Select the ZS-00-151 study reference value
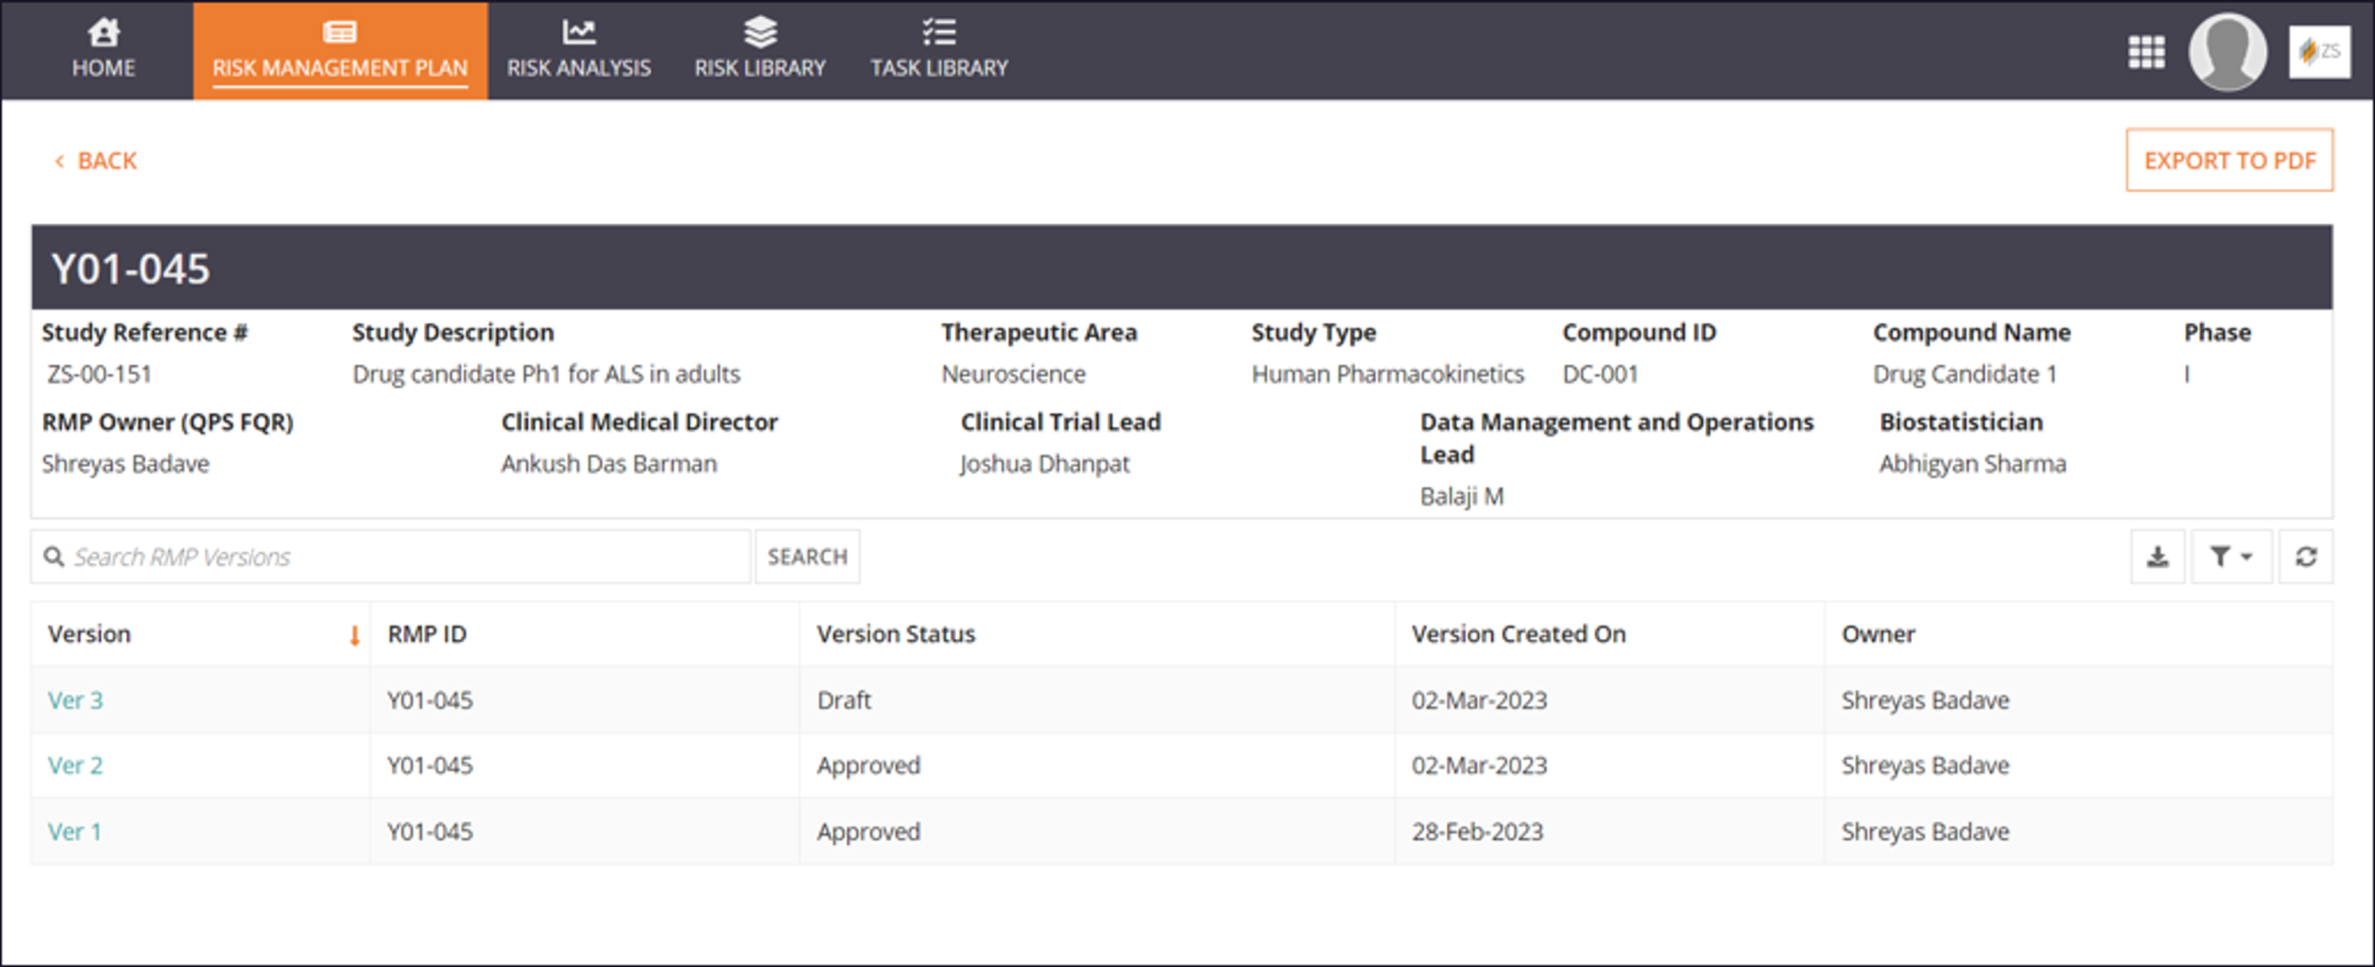Screen dimensions: 2375x967 100,374
